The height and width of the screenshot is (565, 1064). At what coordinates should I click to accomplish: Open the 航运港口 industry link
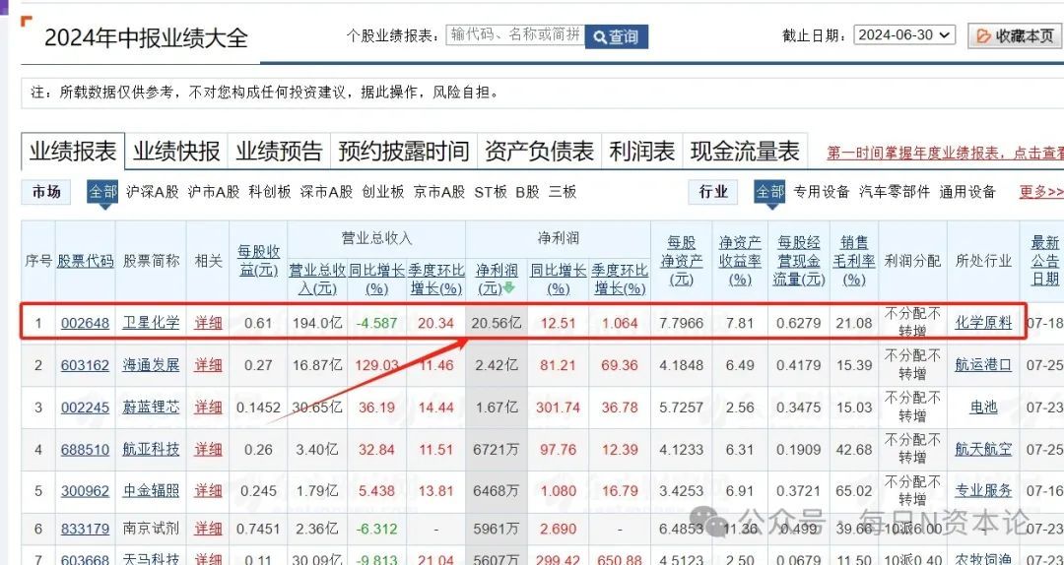click(x=983, y=365)
